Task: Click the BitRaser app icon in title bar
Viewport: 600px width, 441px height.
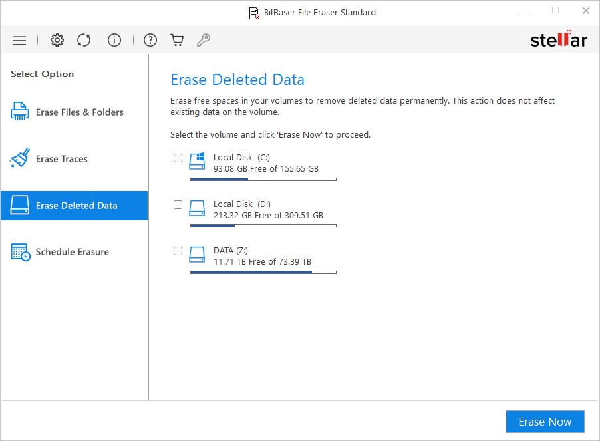Action: point(254,13)
